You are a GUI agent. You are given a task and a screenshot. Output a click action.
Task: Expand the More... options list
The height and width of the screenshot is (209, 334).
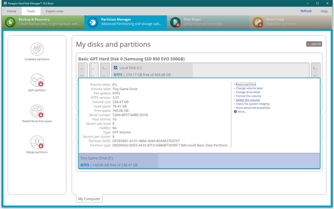coord(240,112)
